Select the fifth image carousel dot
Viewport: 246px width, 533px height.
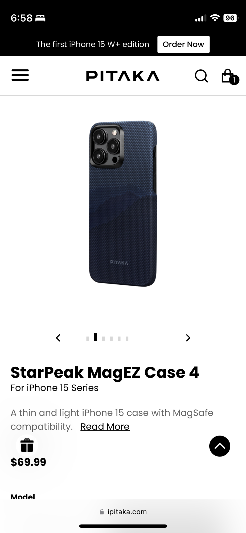pos(119,339)
